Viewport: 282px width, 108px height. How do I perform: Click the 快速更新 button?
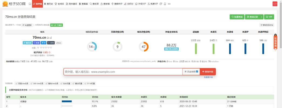[x=27, y=25]
